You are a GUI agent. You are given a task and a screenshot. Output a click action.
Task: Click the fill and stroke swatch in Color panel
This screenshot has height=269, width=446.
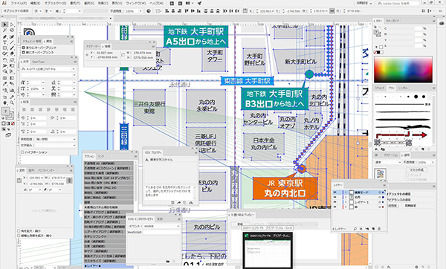coord(378,33)
